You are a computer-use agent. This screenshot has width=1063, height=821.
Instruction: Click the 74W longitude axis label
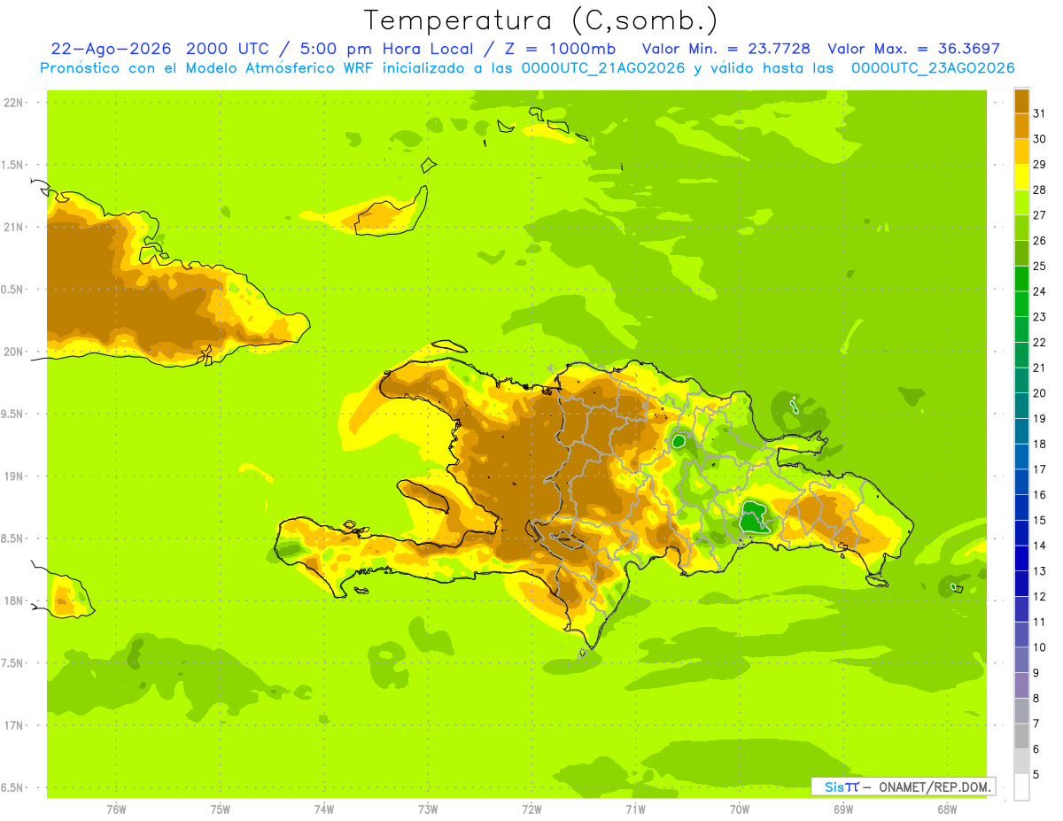pyautogui.click(x=324, y=809)
